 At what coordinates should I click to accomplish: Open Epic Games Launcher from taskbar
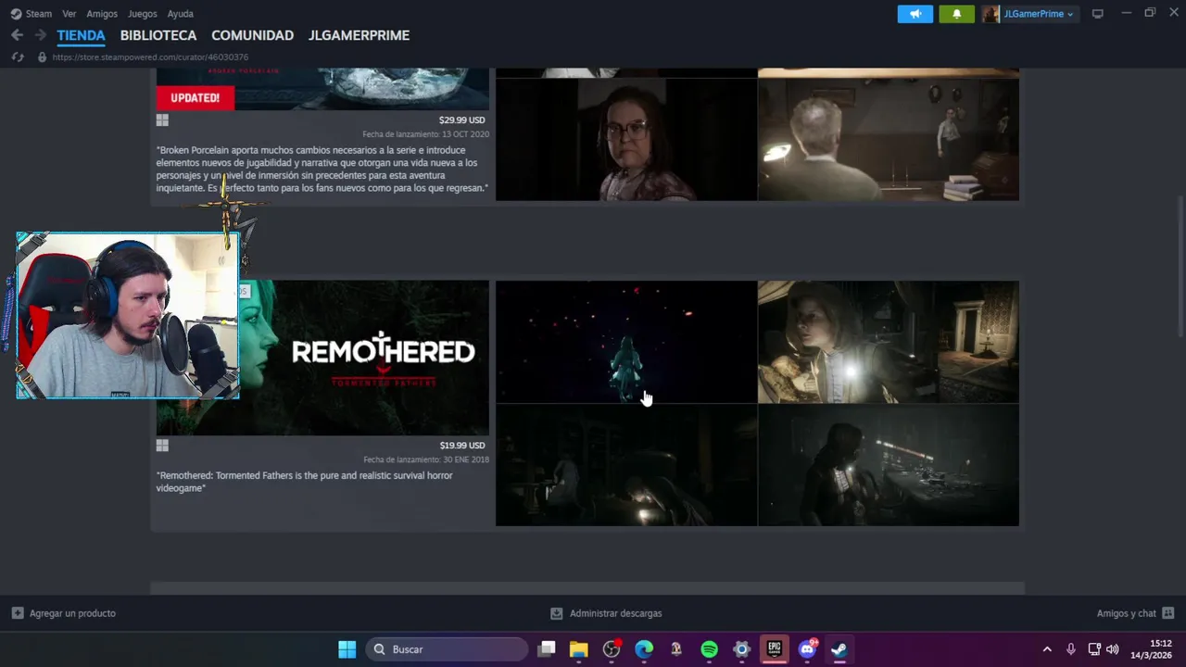click(774, 649)
